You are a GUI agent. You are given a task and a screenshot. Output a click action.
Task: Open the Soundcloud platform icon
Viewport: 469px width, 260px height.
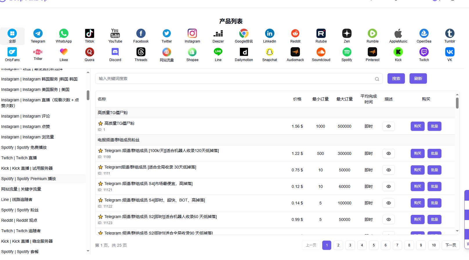(321, 52)
